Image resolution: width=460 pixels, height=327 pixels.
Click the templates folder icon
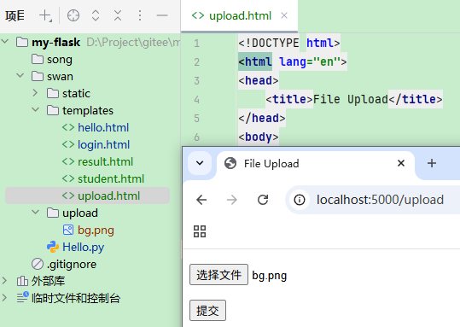[x=53, y=110]
